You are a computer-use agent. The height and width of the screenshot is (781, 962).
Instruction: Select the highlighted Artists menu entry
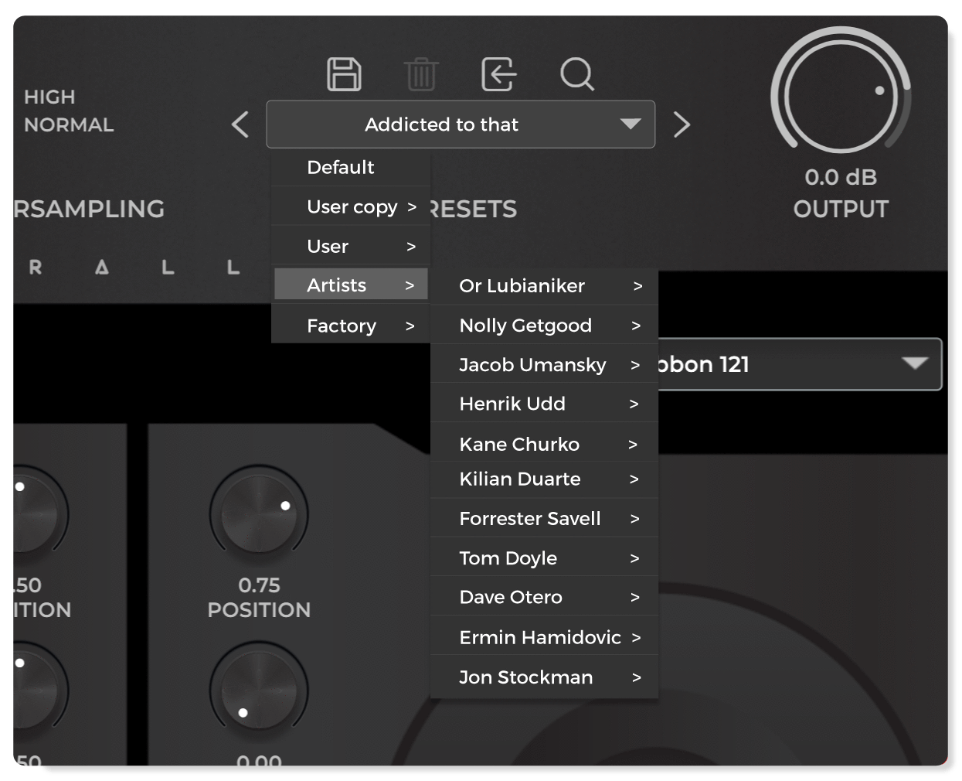(x=351, y=285)
